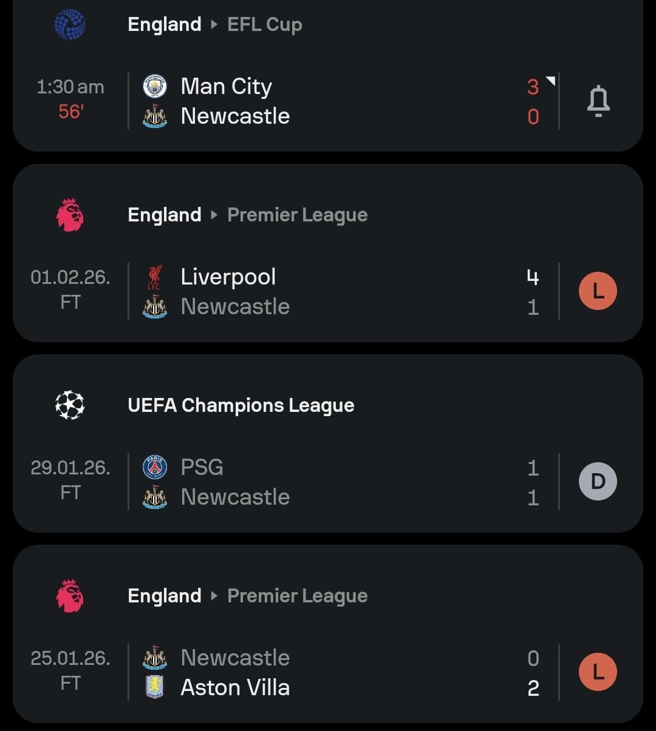Image resolution: width=656 pixels, height=731 pixels.
Task: Expand the England arrow beside EFL Cup
Action: tap(214, 25)
